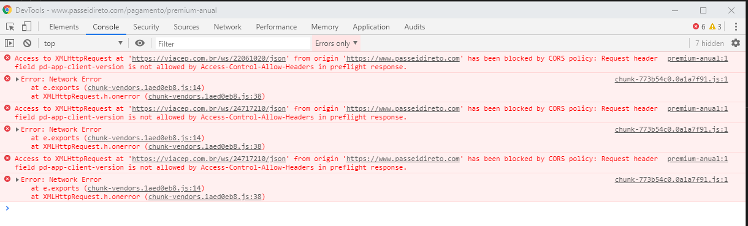This screenshot has height=226, width=748.
Task: Switch to the Network tab
Action: pos(227,27)
